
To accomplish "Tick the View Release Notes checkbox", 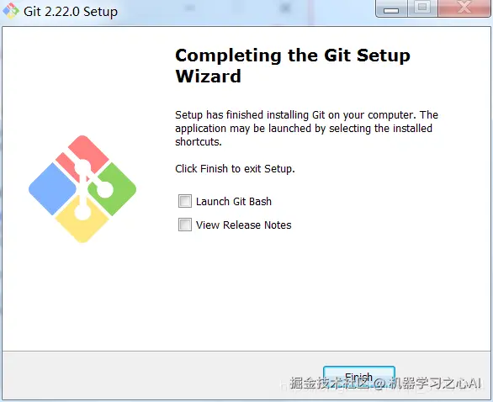I will point(185,225).
